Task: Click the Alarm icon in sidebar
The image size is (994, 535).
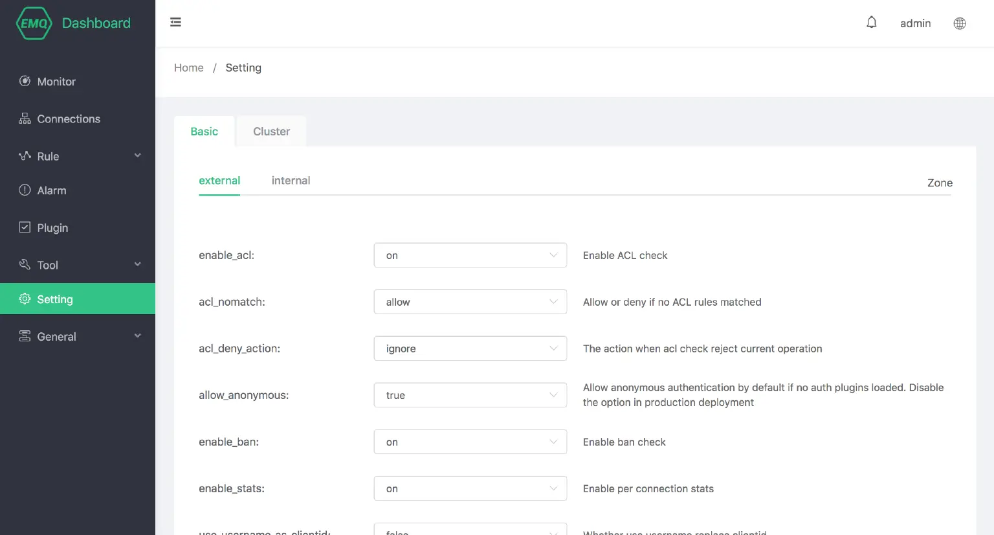Action: pos(25,190)
